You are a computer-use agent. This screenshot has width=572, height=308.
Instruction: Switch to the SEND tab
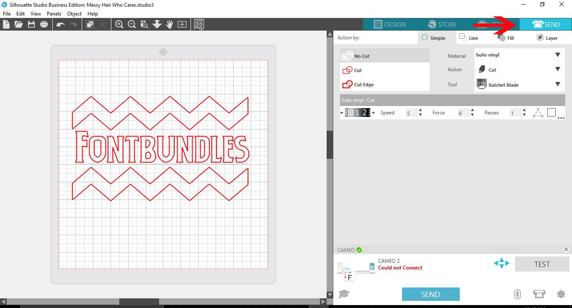(546, 24)
